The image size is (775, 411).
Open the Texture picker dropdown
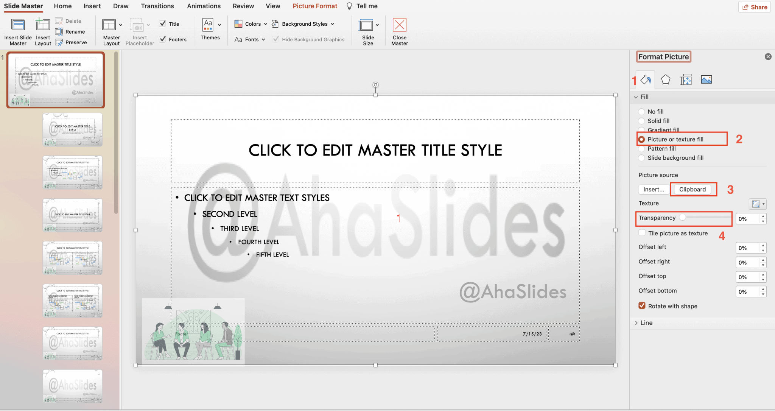point(756,204)
